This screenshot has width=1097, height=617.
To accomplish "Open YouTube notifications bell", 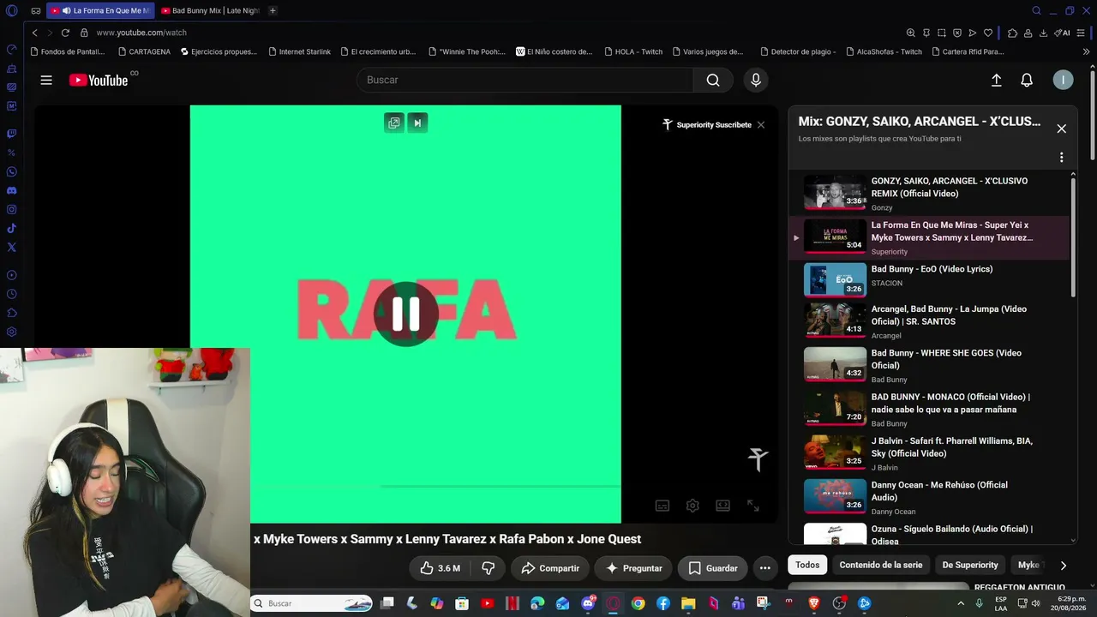I will (1027, 80).
